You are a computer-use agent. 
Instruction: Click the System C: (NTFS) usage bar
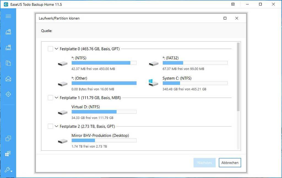[195, 83]
